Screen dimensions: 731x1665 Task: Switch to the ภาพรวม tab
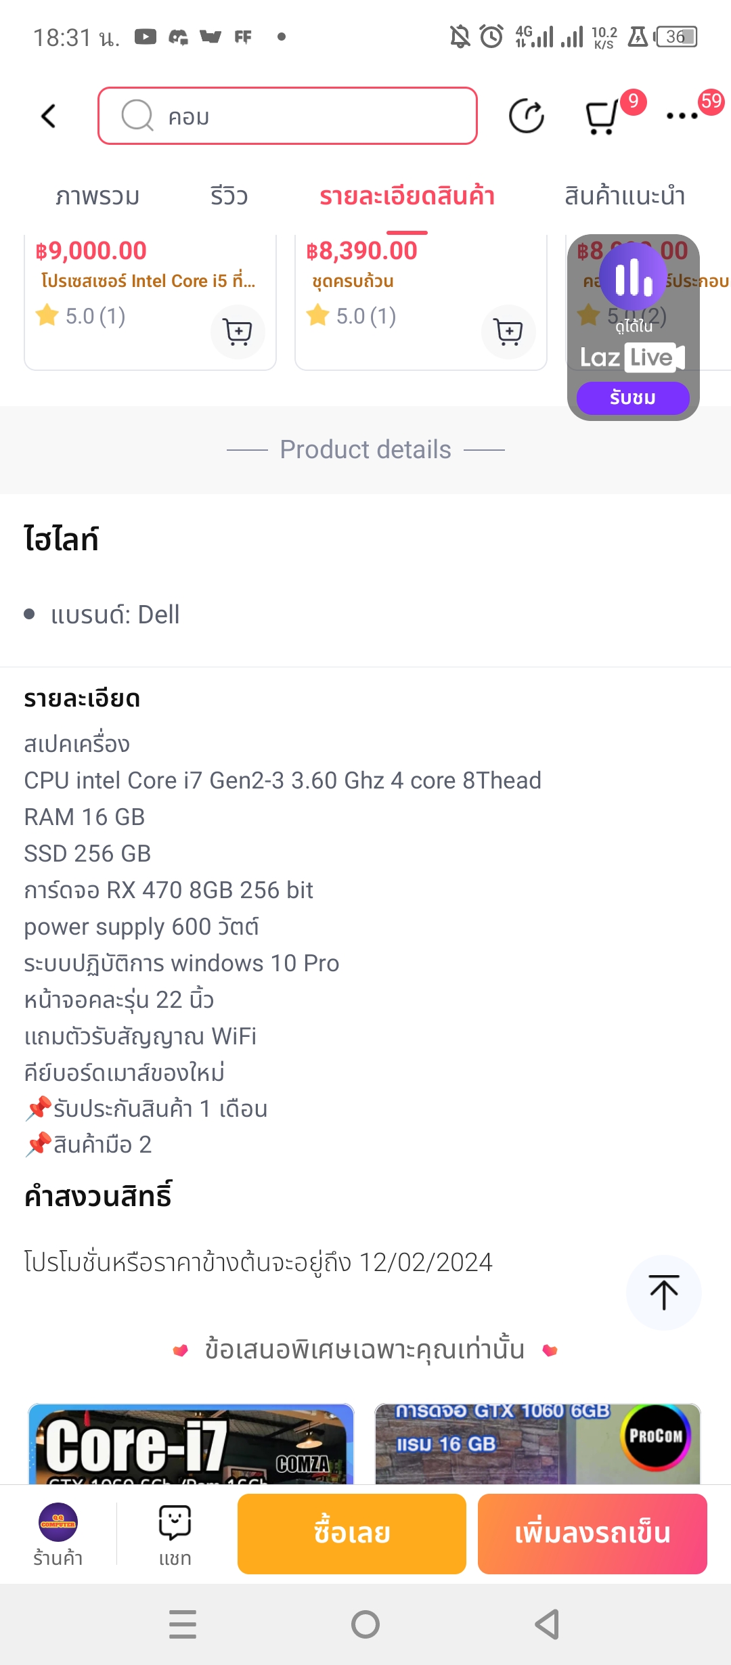click(x=97, y=196)
